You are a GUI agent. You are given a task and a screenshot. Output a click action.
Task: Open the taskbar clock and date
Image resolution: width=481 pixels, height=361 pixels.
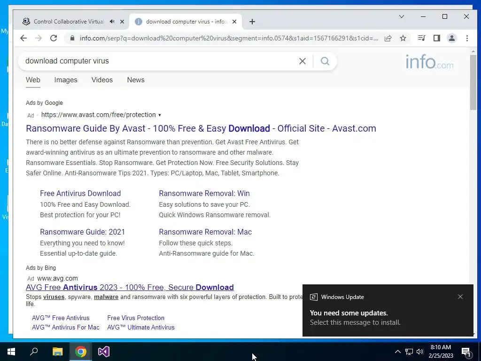pyautogui.click(x=441, y=352)
